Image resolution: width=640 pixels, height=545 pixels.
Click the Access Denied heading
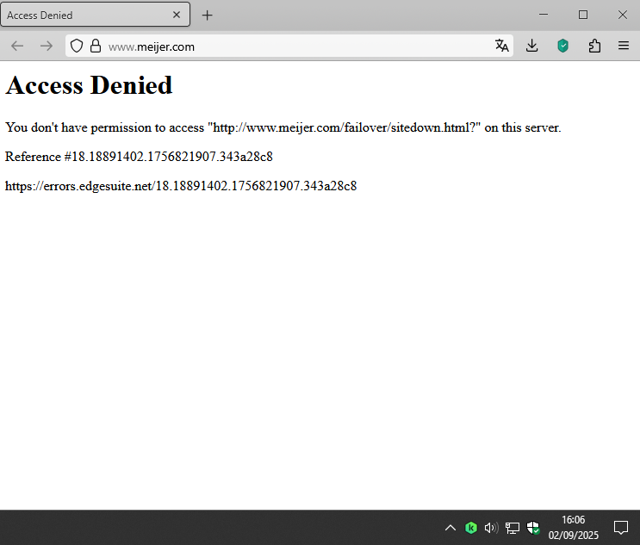point(89,85)
